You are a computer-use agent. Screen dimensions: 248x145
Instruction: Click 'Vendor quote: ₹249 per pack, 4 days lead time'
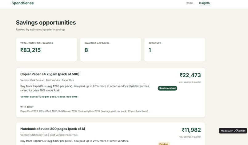49,97
